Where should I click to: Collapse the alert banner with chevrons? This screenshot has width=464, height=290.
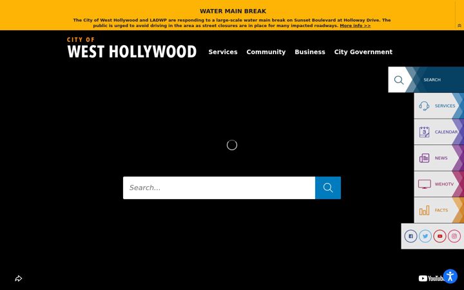click(x=459, y=26)
